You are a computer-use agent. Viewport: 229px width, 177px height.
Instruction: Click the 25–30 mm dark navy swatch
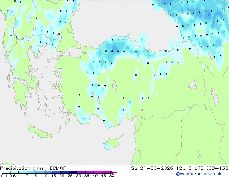tap(73, 172)
